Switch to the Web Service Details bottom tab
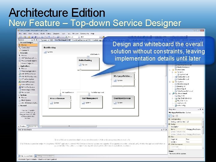The image size is (216, 162). [26, 156]
